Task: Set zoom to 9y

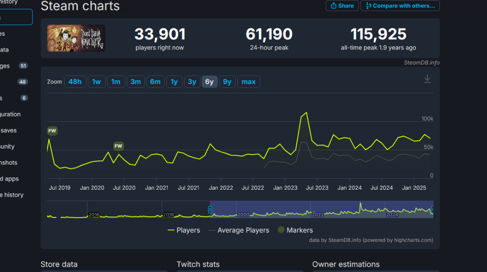Action: tap(227, 82)
